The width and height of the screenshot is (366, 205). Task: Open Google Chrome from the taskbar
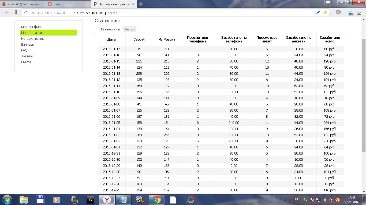(157, 200)
